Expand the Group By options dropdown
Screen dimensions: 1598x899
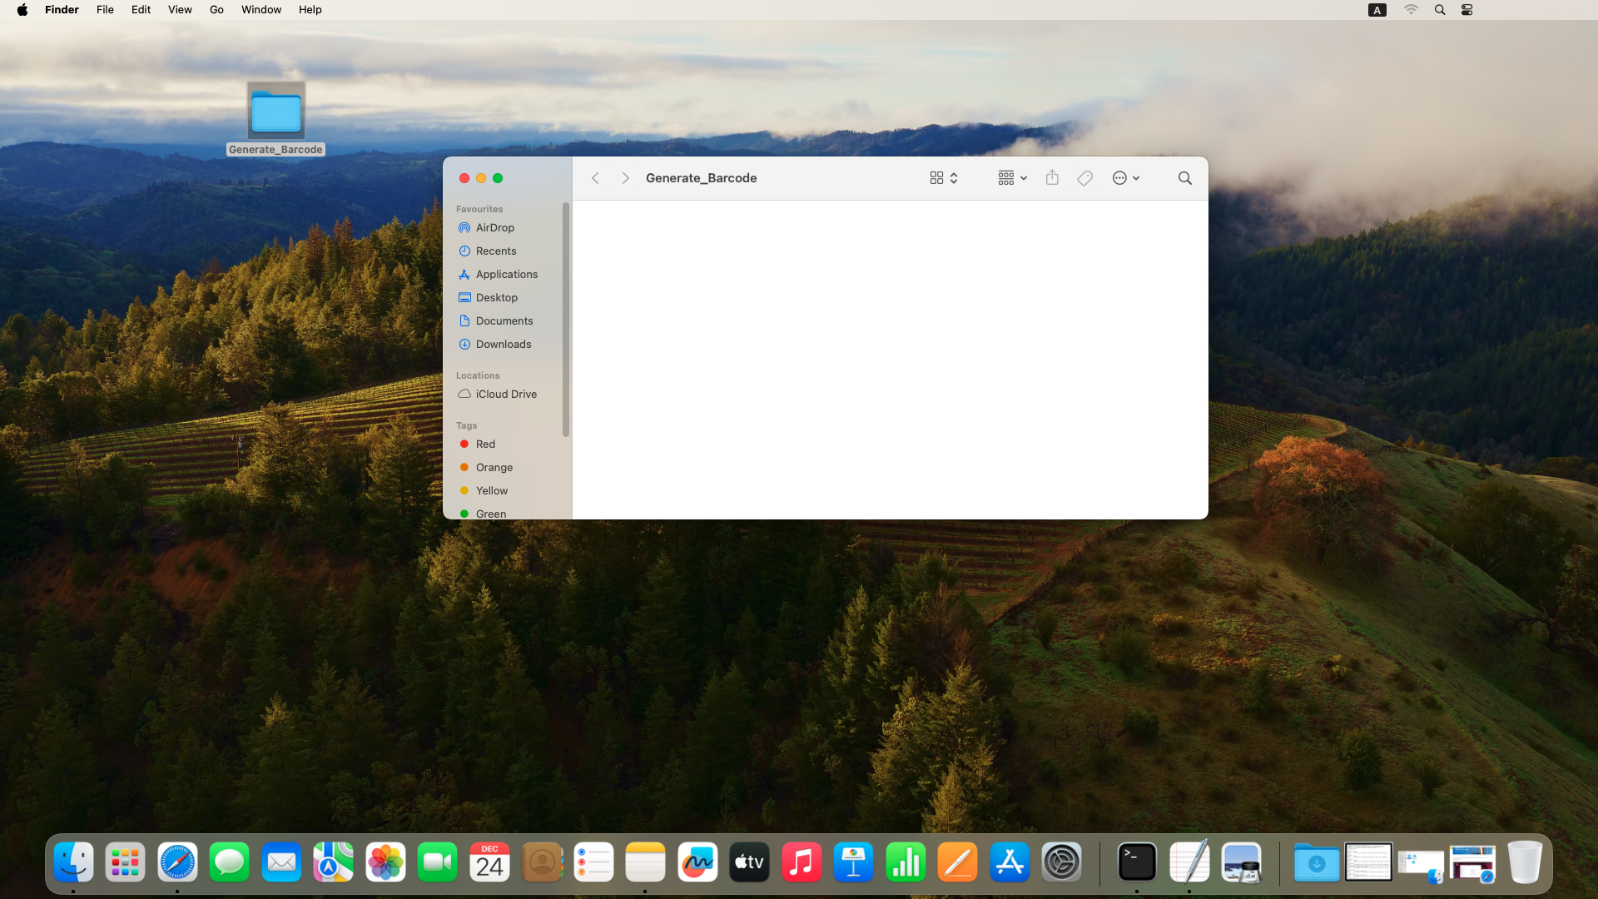tap(1012, 178)
